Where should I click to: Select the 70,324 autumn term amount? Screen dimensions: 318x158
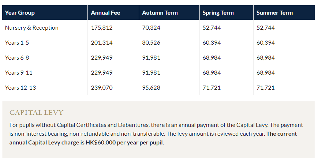[151, 27]
